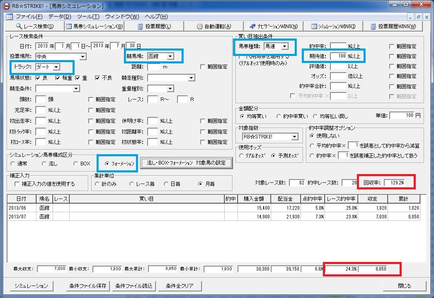Toggle the 不良 track condition checkbox
This screenshot has width=434, height=298.
click(97, 78)
